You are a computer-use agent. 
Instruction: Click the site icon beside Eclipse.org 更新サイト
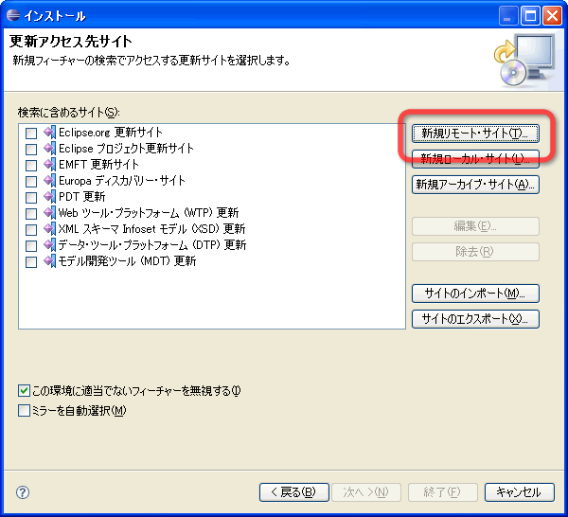[49, 133]
